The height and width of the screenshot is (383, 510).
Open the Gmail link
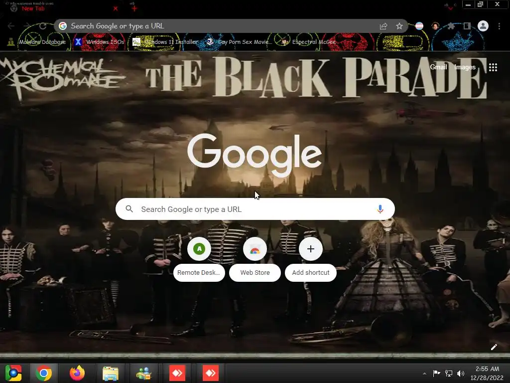[438, 67]
